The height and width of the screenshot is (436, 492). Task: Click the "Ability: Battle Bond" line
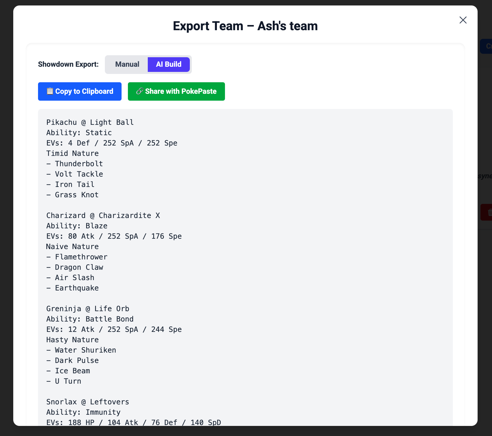90,319
